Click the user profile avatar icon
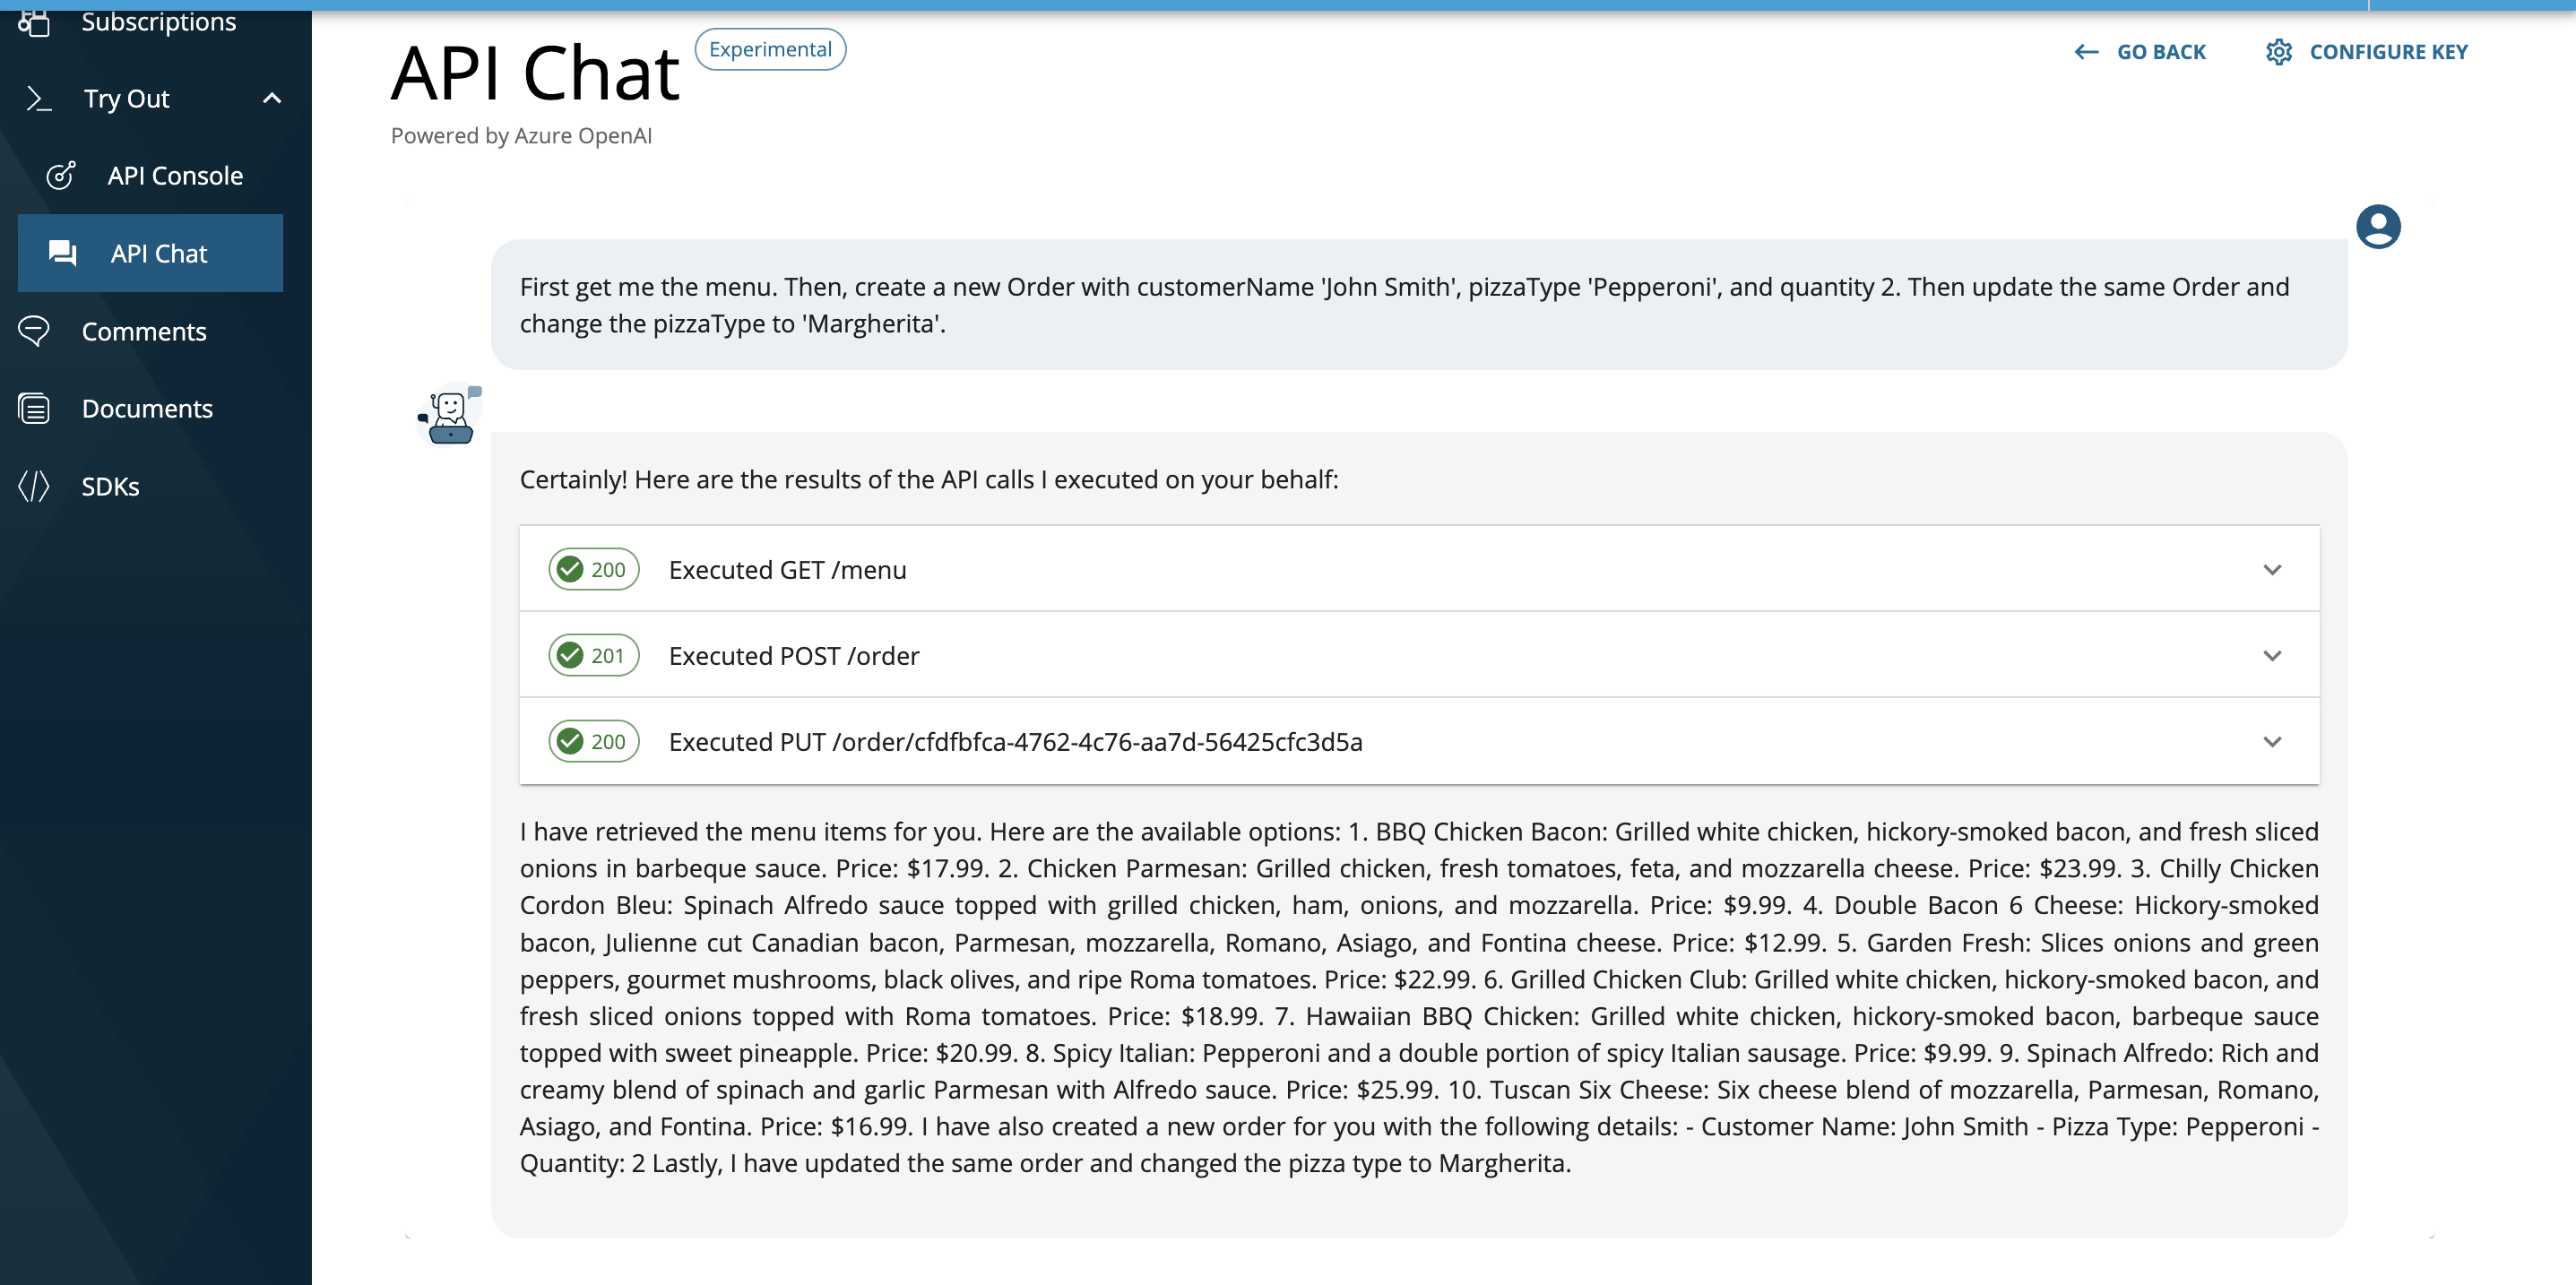 [2377, 227]
